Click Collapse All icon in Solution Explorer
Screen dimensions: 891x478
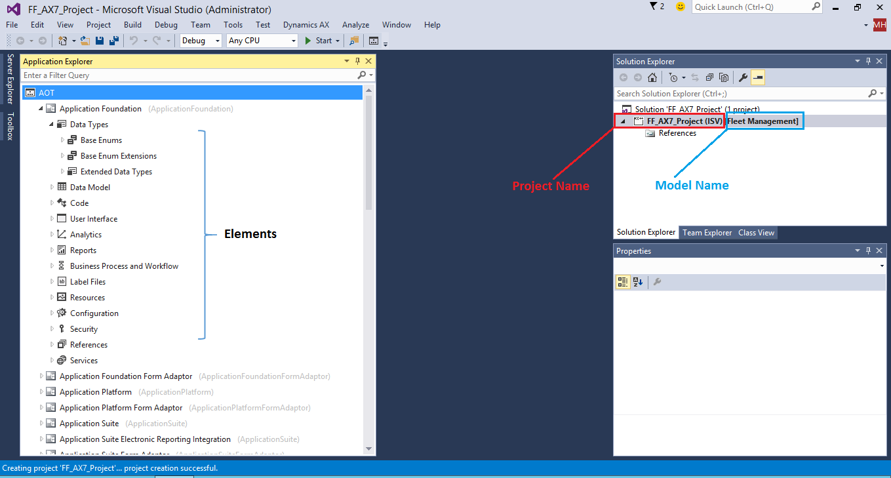point(709,77)
